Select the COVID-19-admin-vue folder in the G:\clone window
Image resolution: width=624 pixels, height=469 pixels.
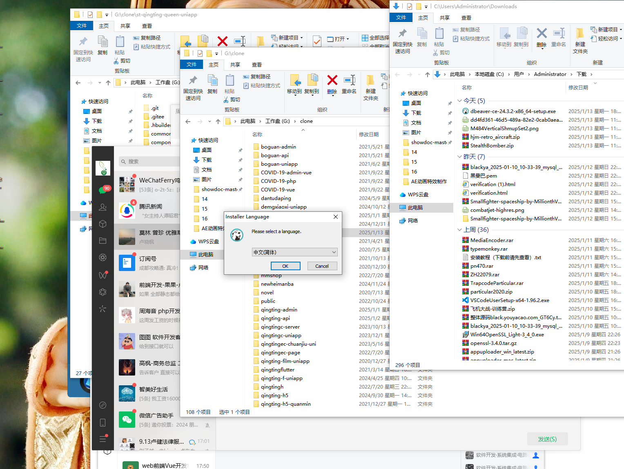286,173
